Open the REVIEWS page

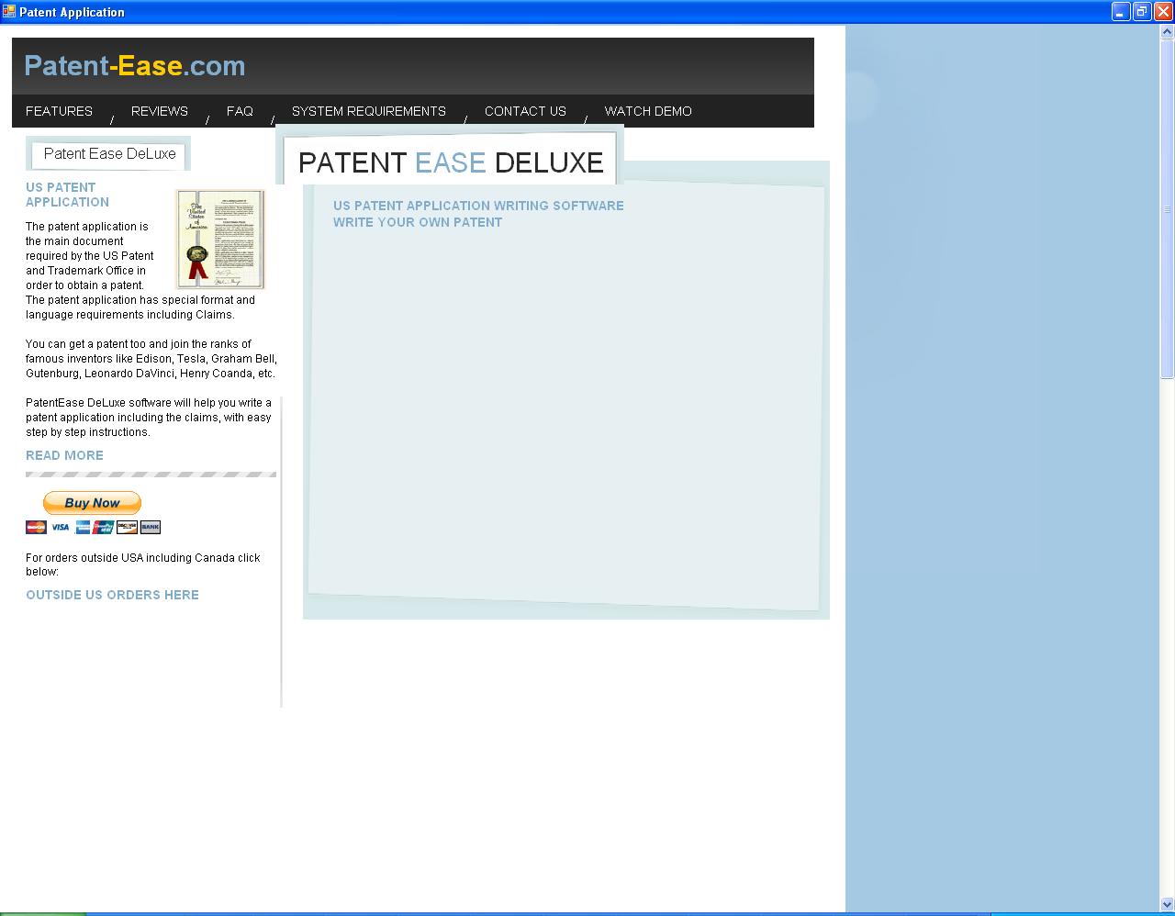coord(160,111)
